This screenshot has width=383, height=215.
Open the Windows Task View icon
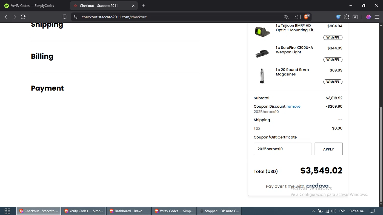click(x=7, y=211)
